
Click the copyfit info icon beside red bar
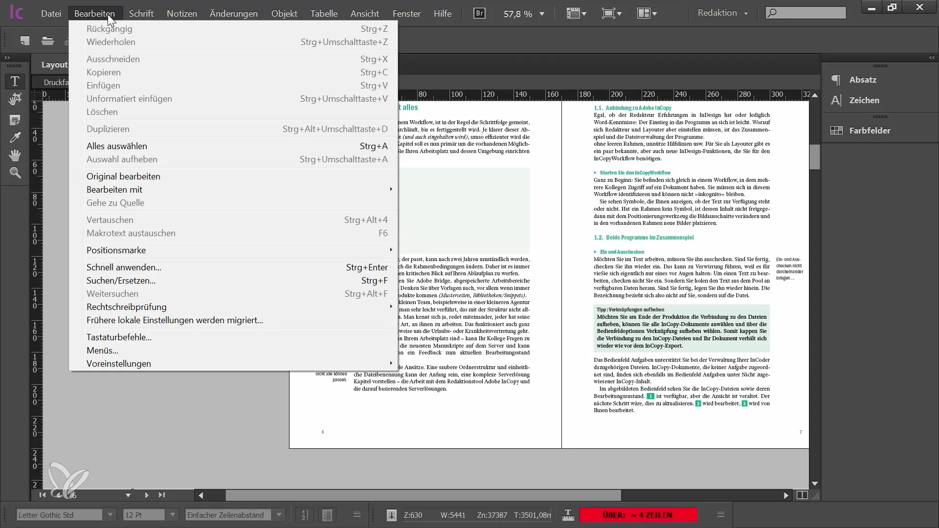568,515
